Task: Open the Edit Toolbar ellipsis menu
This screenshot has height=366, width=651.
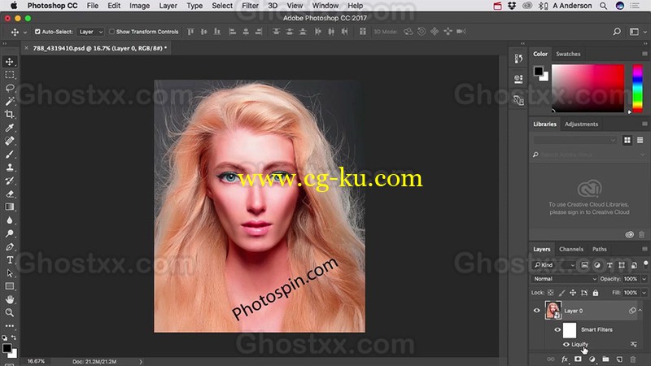Action: pos(10,326)
